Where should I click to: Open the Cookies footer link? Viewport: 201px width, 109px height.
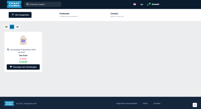coord(157,103)
